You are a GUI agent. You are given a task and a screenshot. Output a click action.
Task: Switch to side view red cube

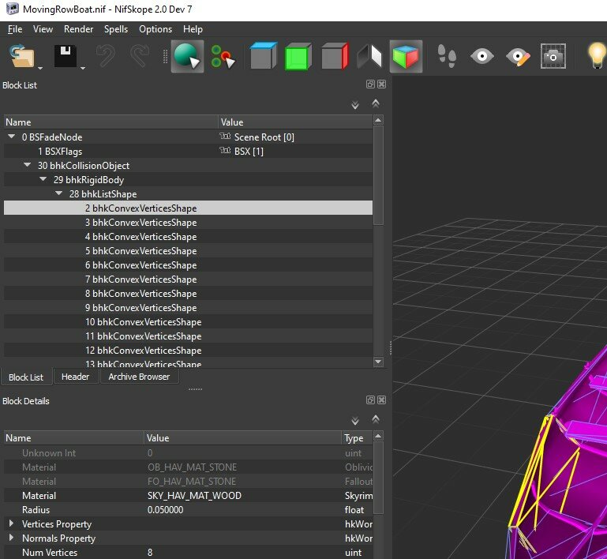point(335,57)
